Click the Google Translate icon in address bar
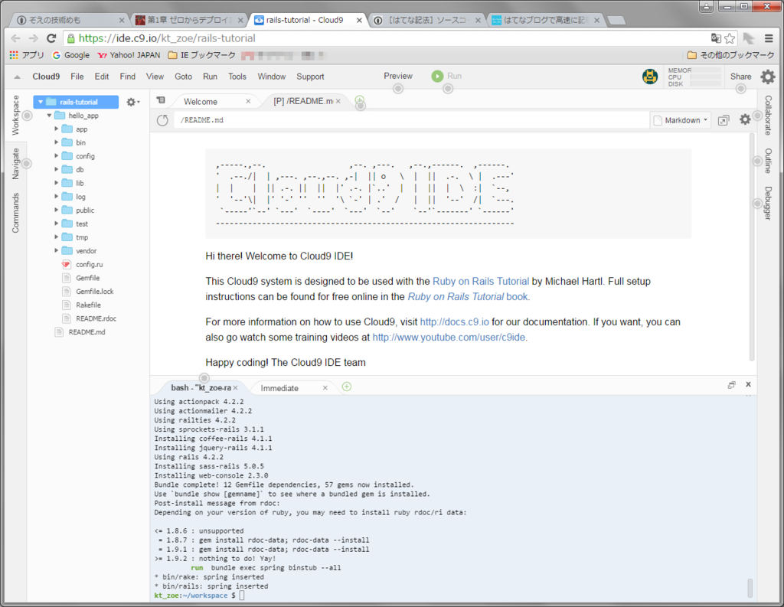This screenshot has height=607, width=784. click(716, 38)
